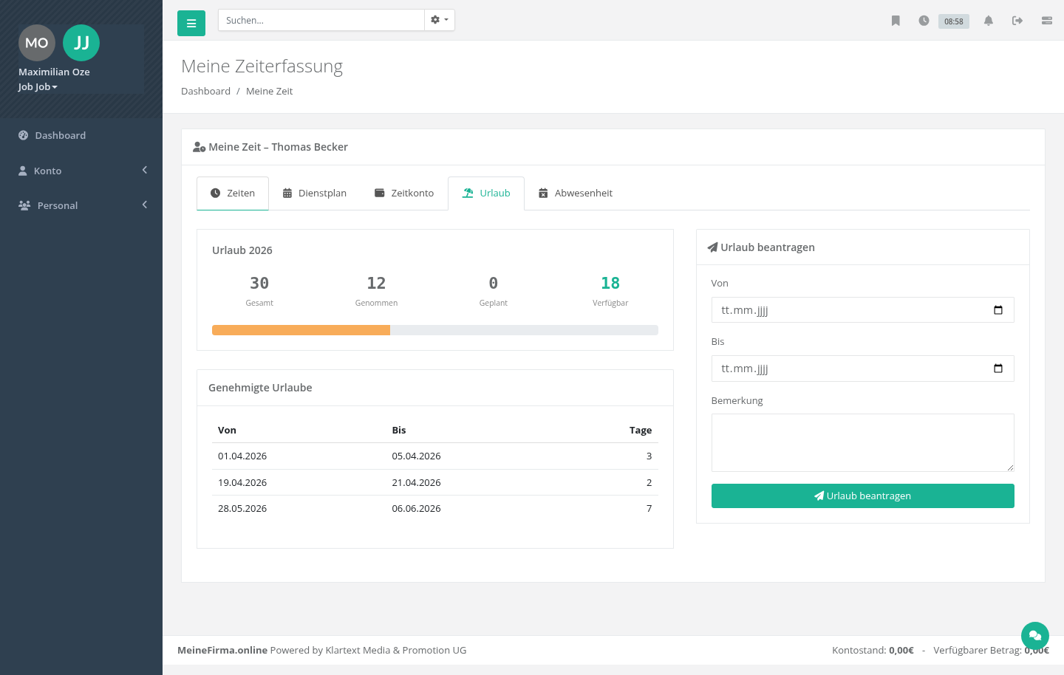Click the 12 Genommen days value

[x=376, y=283]
